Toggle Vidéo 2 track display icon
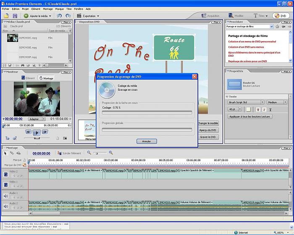Image resolution: width=294 pixels, height=235 pixels. click(6, 175)
